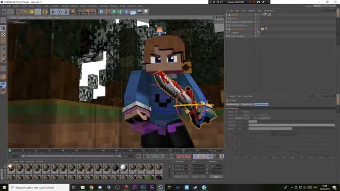The width and height of the screenshot is (340, 191).
Task: Activate the Scale tool
Action: click(x=32, y=12)
